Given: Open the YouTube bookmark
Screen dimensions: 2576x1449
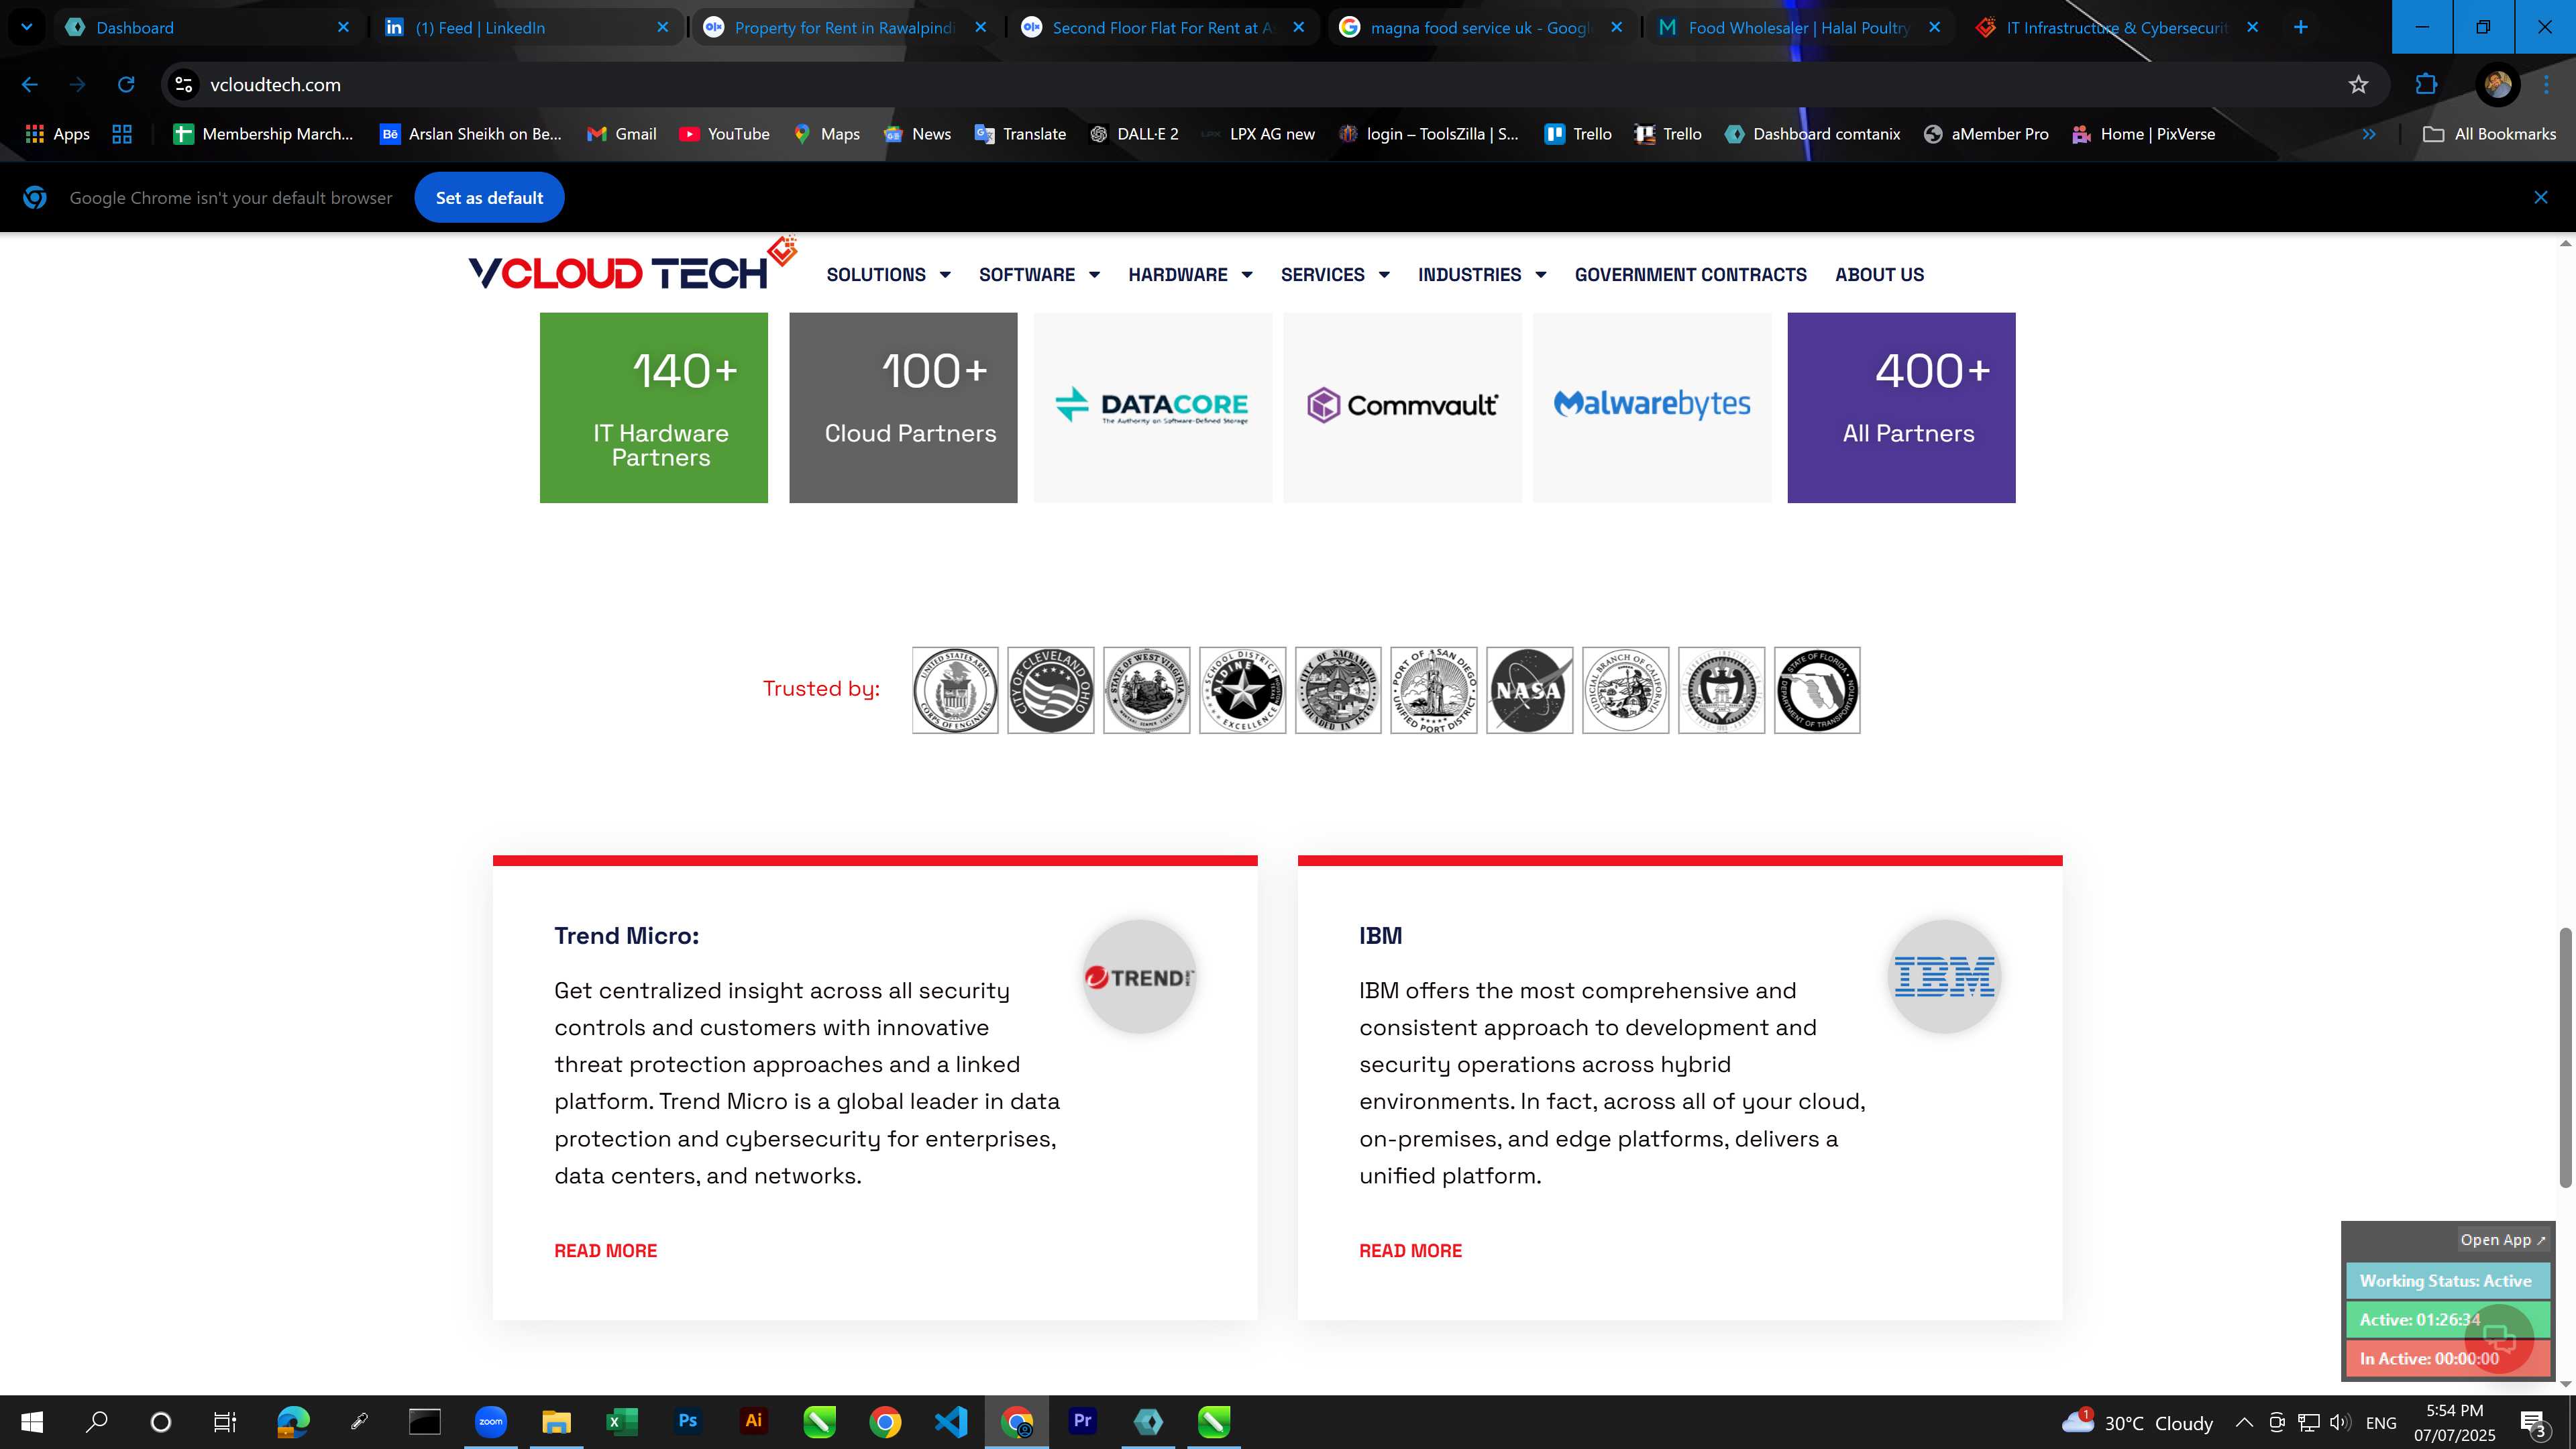Looking at the screenshot, I should (724, 134).
